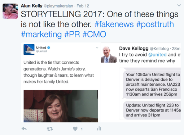Click the Alan Kelly display name
The height and width of the screenshot is (135, 184).
coord(31,6)
